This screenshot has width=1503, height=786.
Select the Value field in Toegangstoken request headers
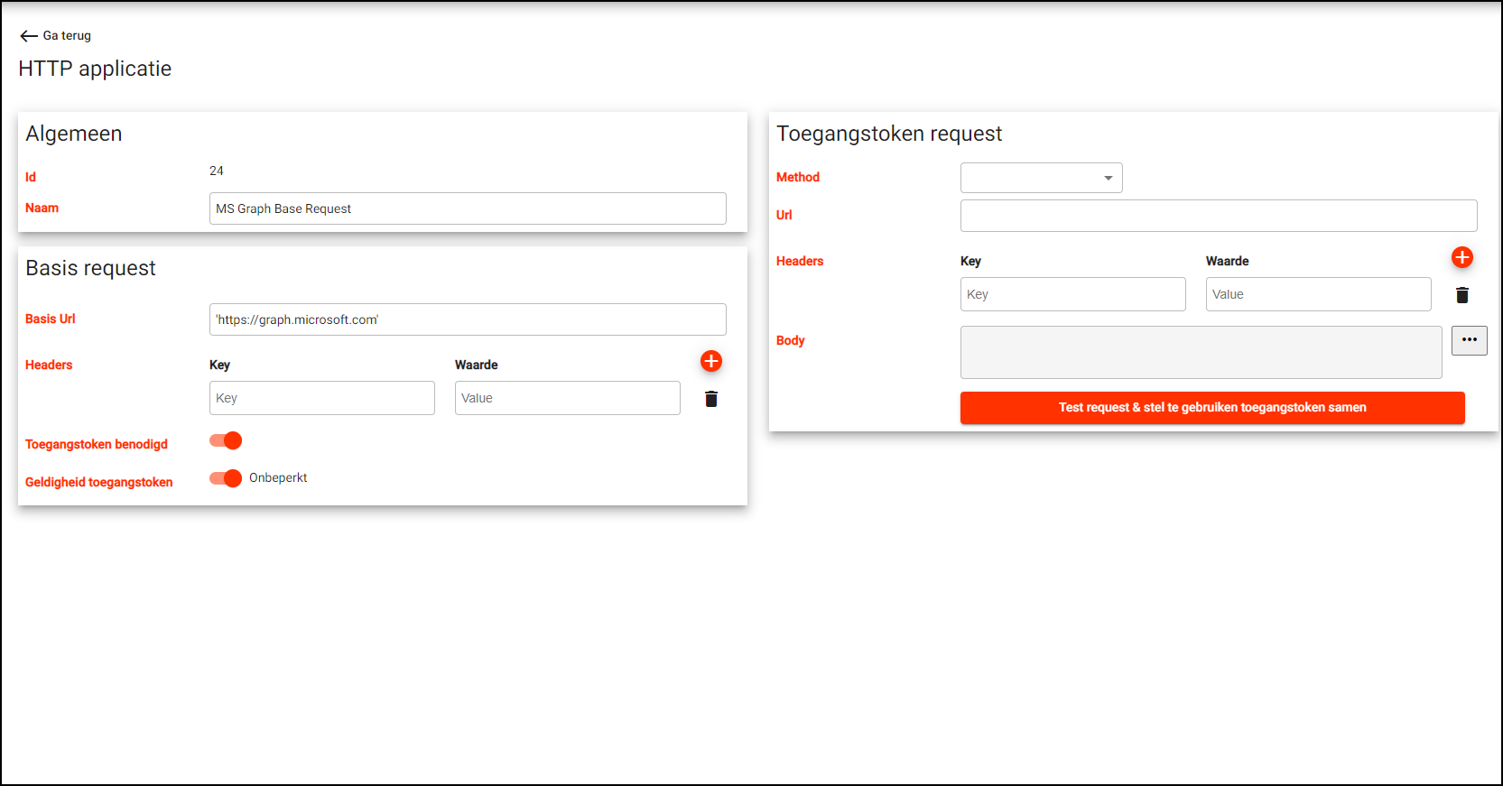click(1318, 294)
